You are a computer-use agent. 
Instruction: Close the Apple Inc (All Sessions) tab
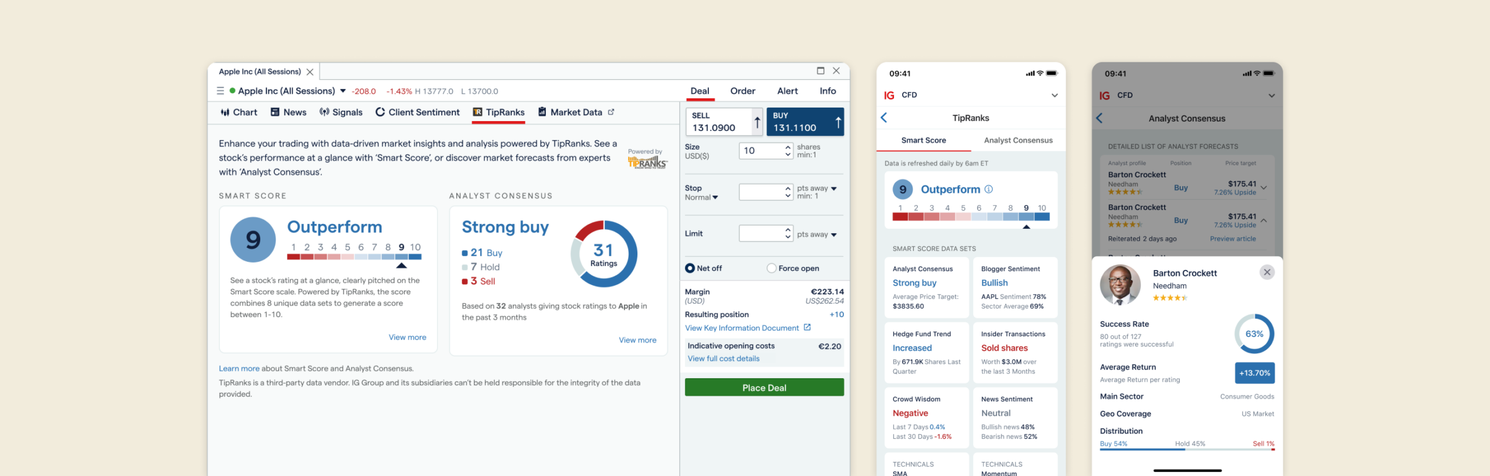pyautogui.click(x=310, y=72)
